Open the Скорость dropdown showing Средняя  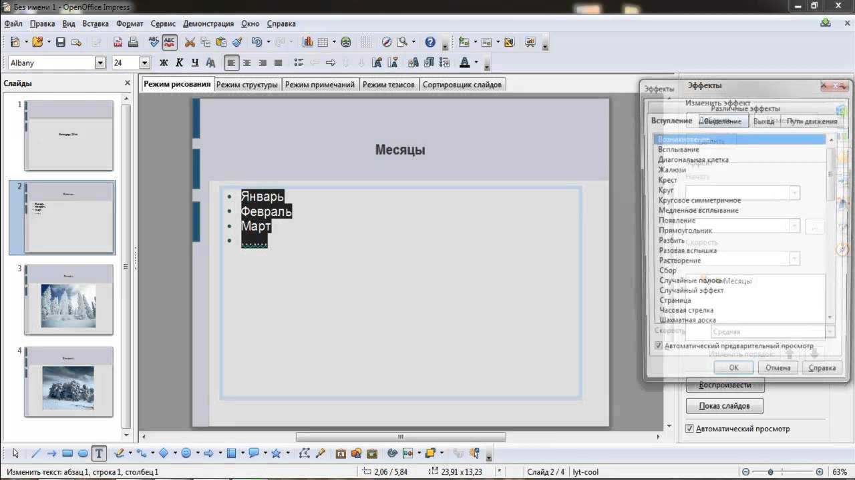[x=772, y=331]
